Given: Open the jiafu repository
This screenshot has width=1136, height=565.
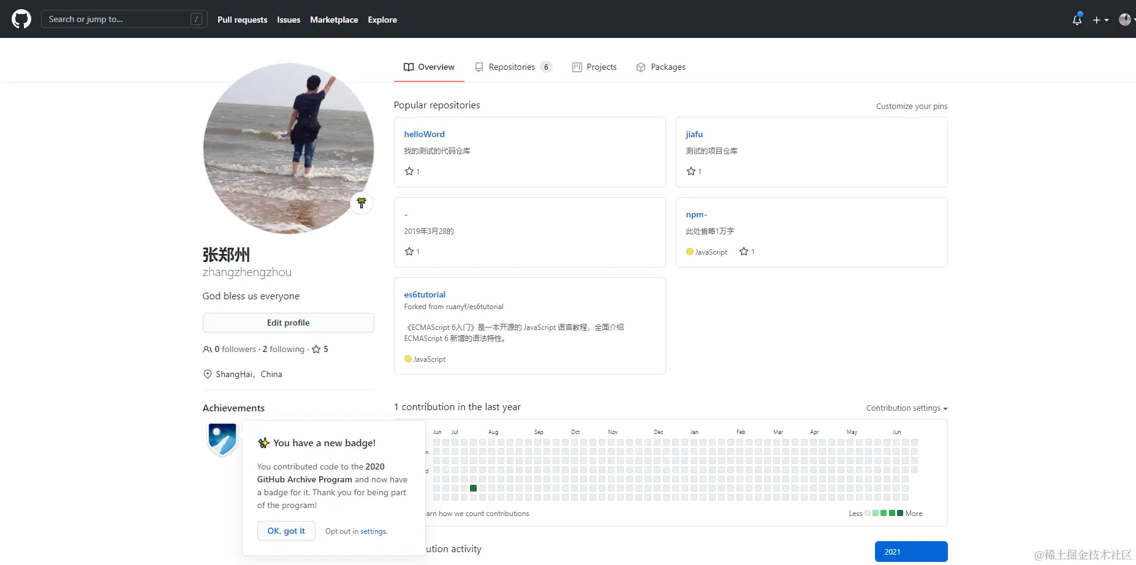Looking at the screenshot, I should point(694,134).
